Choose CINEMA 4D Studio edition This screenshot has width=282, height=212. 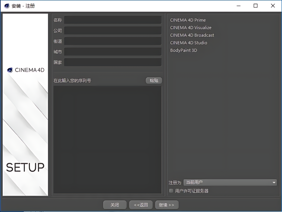click(x=189, y=43)
